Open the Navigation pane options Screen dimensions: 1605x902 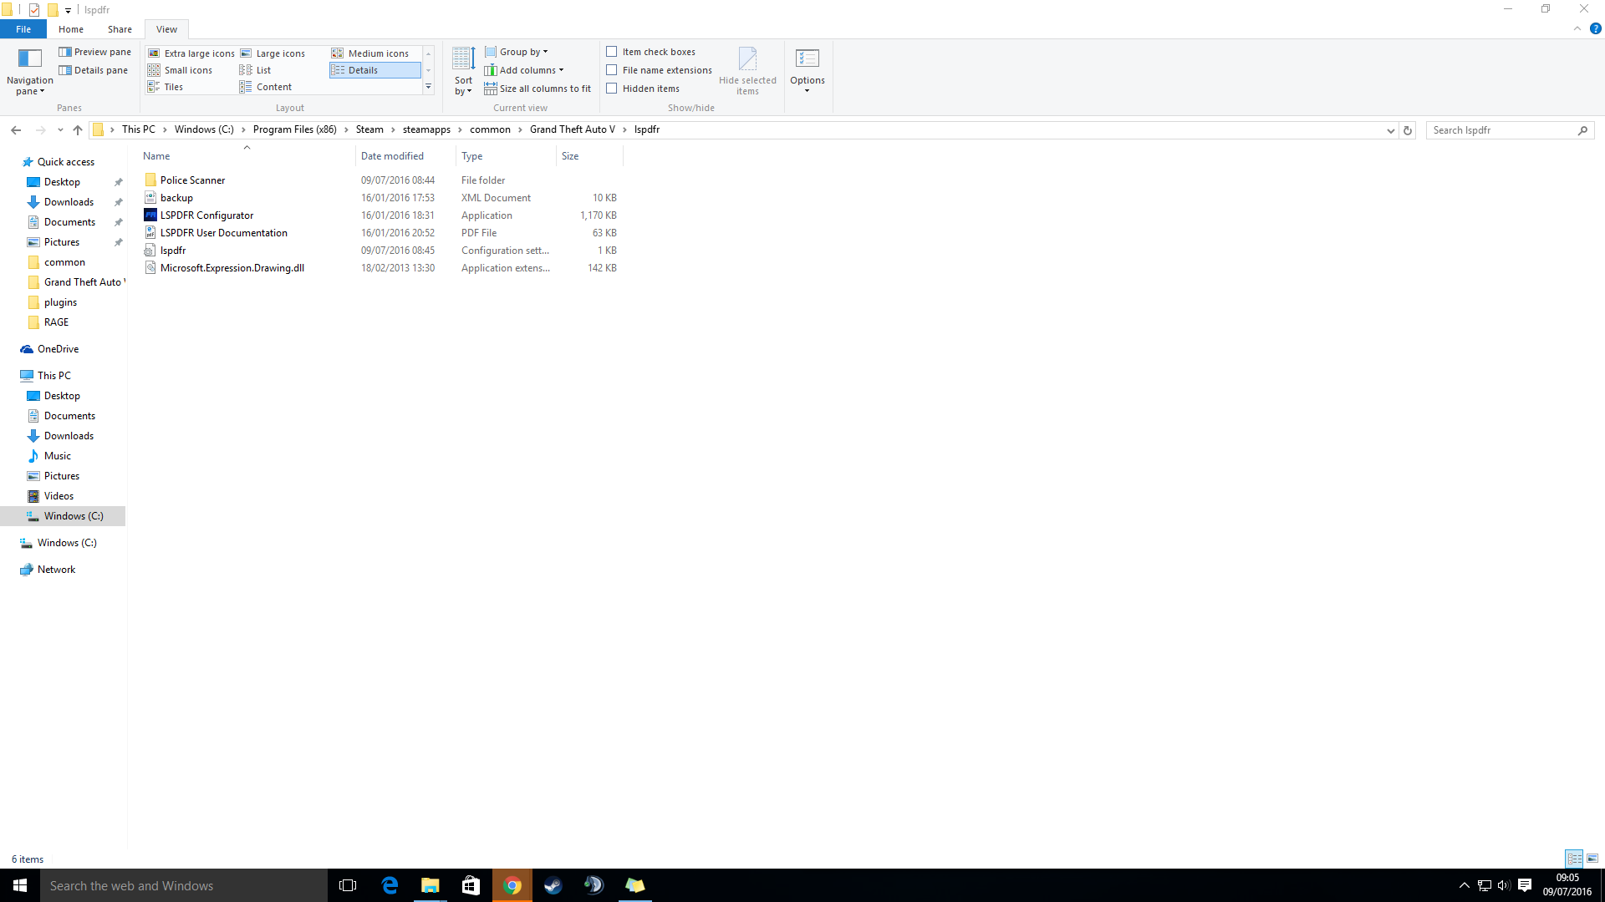pos(29,71)
